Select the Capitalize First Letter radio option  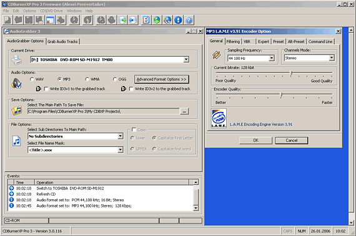click(x=154, y=138)
